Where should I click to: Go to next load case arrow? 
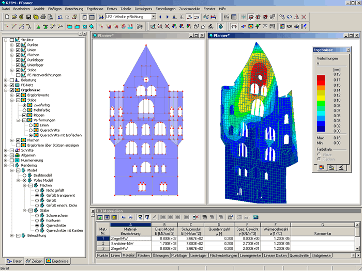pyautogui.click(x=168, y=17)
